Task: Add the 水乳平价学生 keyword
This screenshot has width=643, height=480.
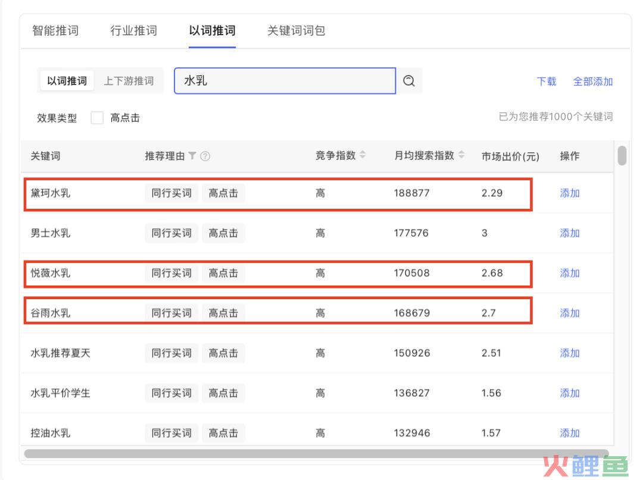Action: [570, 393]
